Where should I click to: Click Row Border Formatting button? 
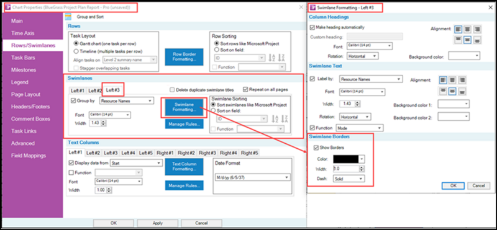coord(184,57)
